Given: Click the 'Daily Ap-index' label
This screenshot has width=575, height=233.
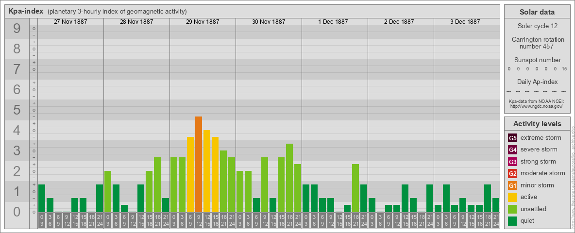Looking at the screenshot, I should click(537, 82).
